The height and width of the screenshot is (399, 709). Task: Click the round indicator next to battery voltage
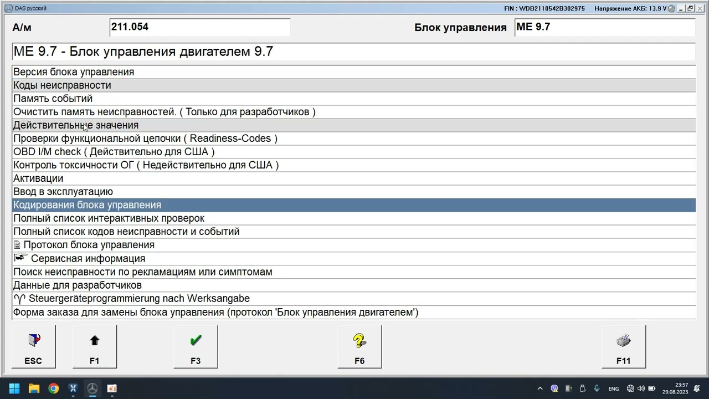click(x=672, y=8)
